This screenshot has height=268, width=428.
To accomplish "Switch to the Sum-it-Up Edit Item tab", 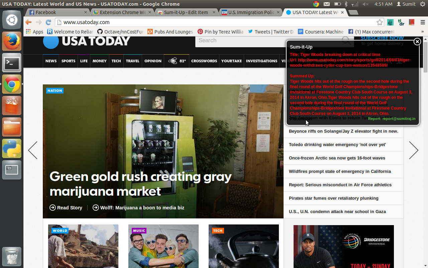I will [x=186, y=12].
